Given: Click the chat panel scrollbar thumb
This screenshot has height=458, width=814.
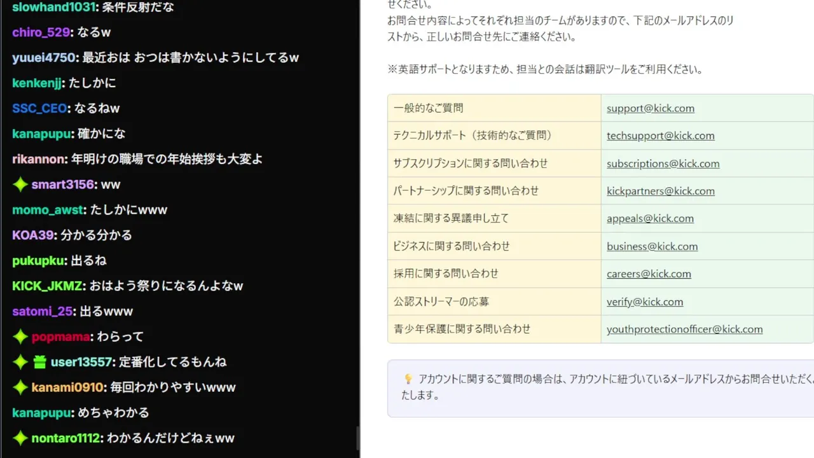Looking at the screenshot, I should (x=357, y=438).
